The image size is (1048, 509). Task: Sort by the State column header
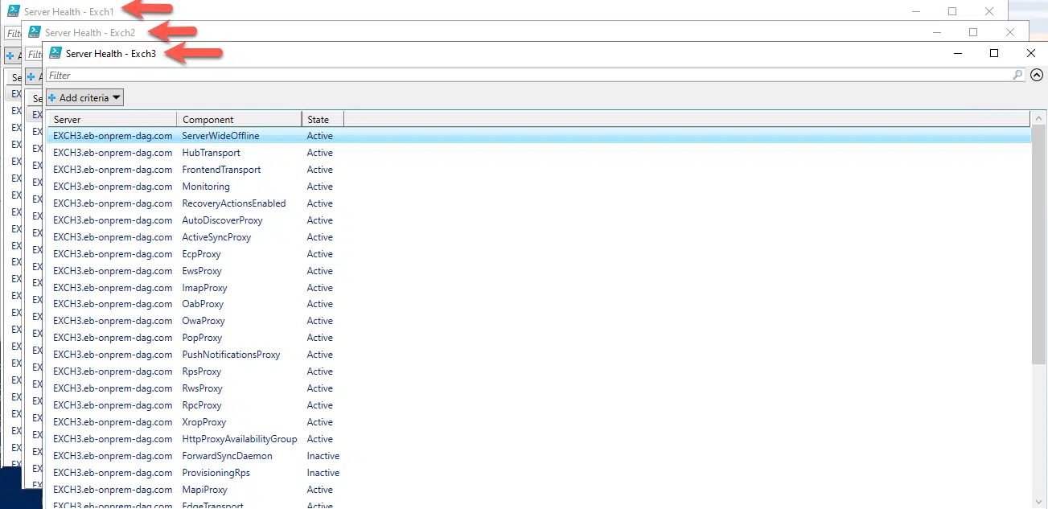[323, 119]
